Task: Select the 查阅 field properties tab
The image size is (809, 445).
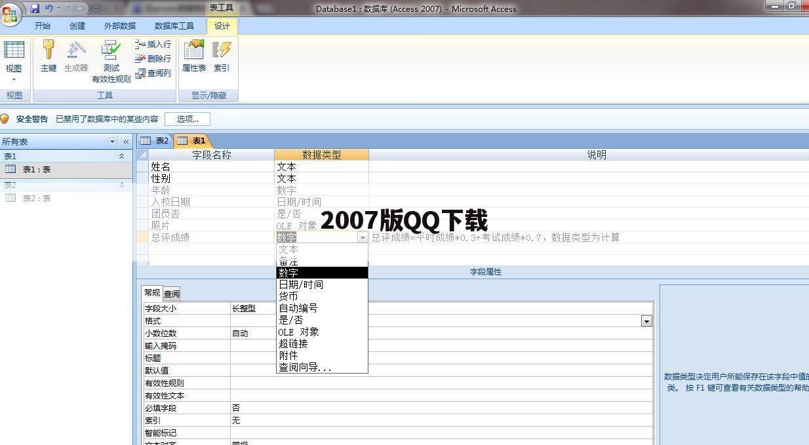Action: click(171, 294)
